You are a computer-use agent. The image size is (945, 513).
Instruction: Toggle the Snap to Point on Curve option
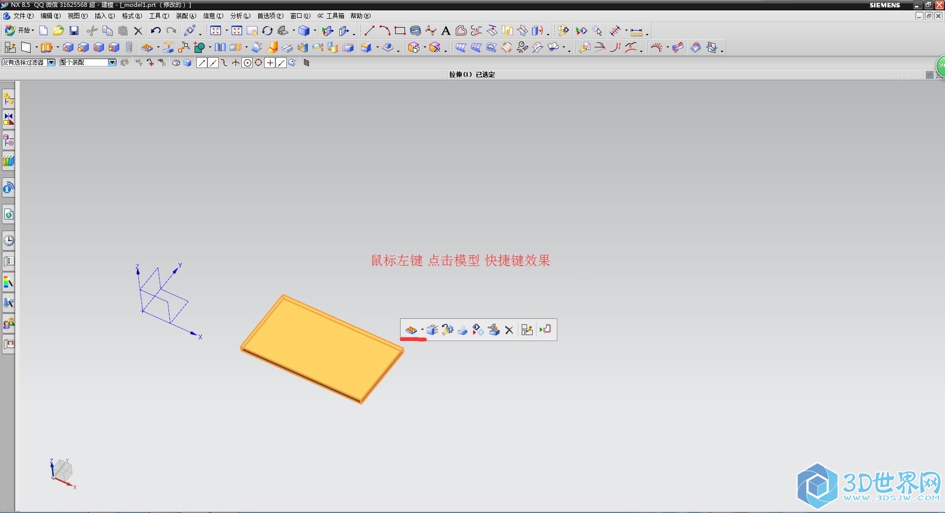pos(281,63)
